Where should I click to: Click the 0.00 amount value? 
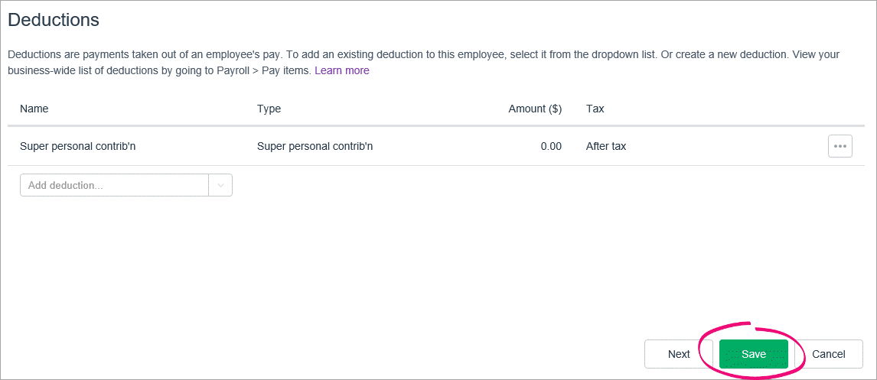point(551,146)
